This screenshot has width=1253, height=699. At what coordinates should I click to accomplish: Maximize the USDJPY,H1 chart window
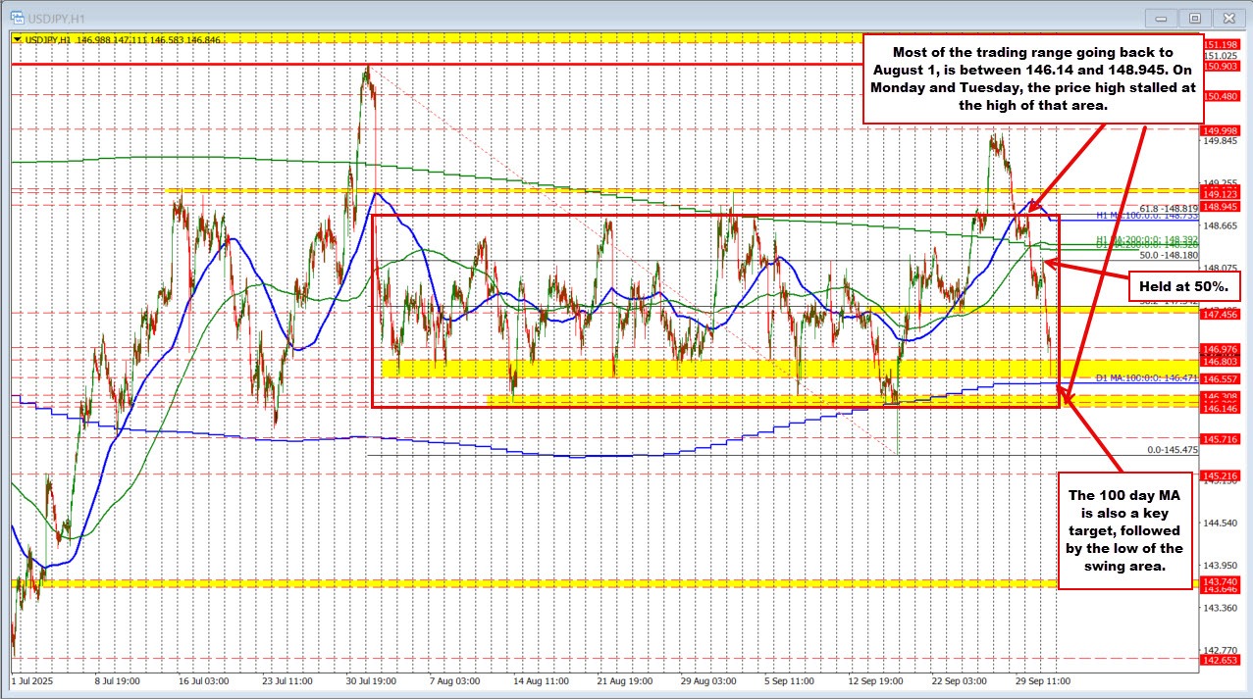1194,18
